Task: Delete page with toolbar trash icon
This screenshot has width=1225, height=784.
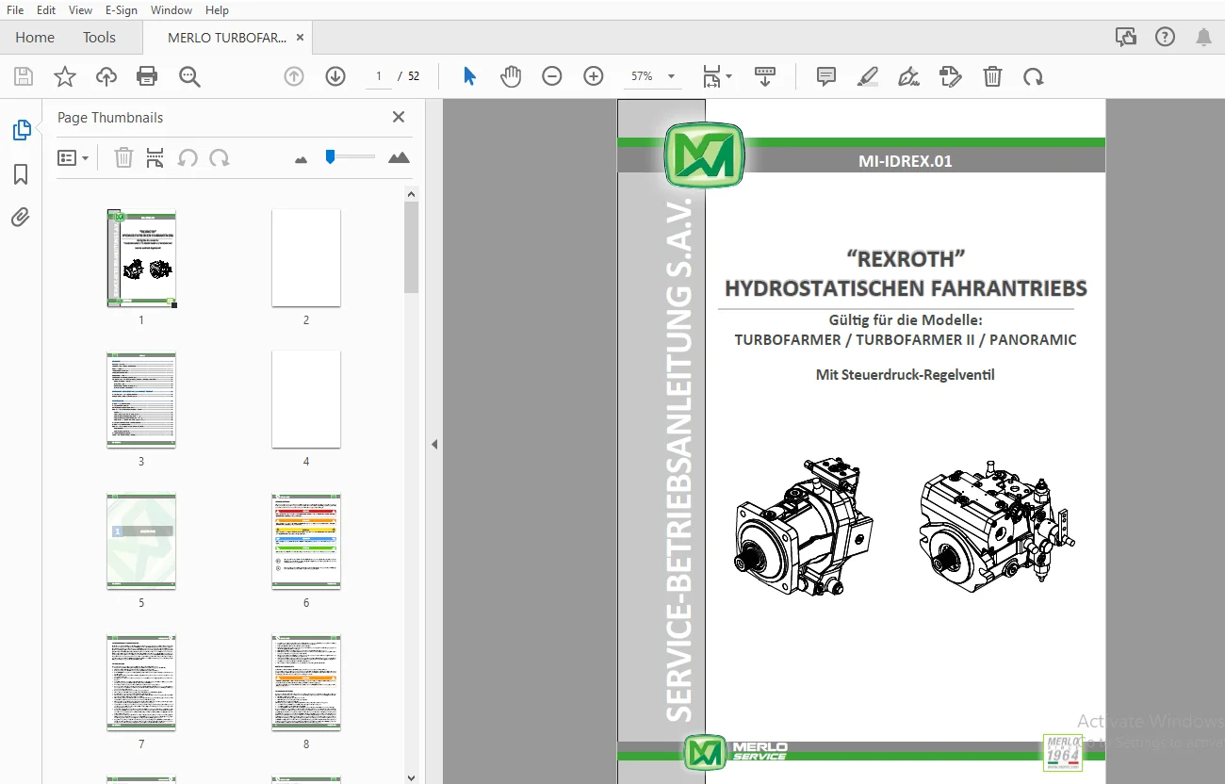Action: coord(992,77)
